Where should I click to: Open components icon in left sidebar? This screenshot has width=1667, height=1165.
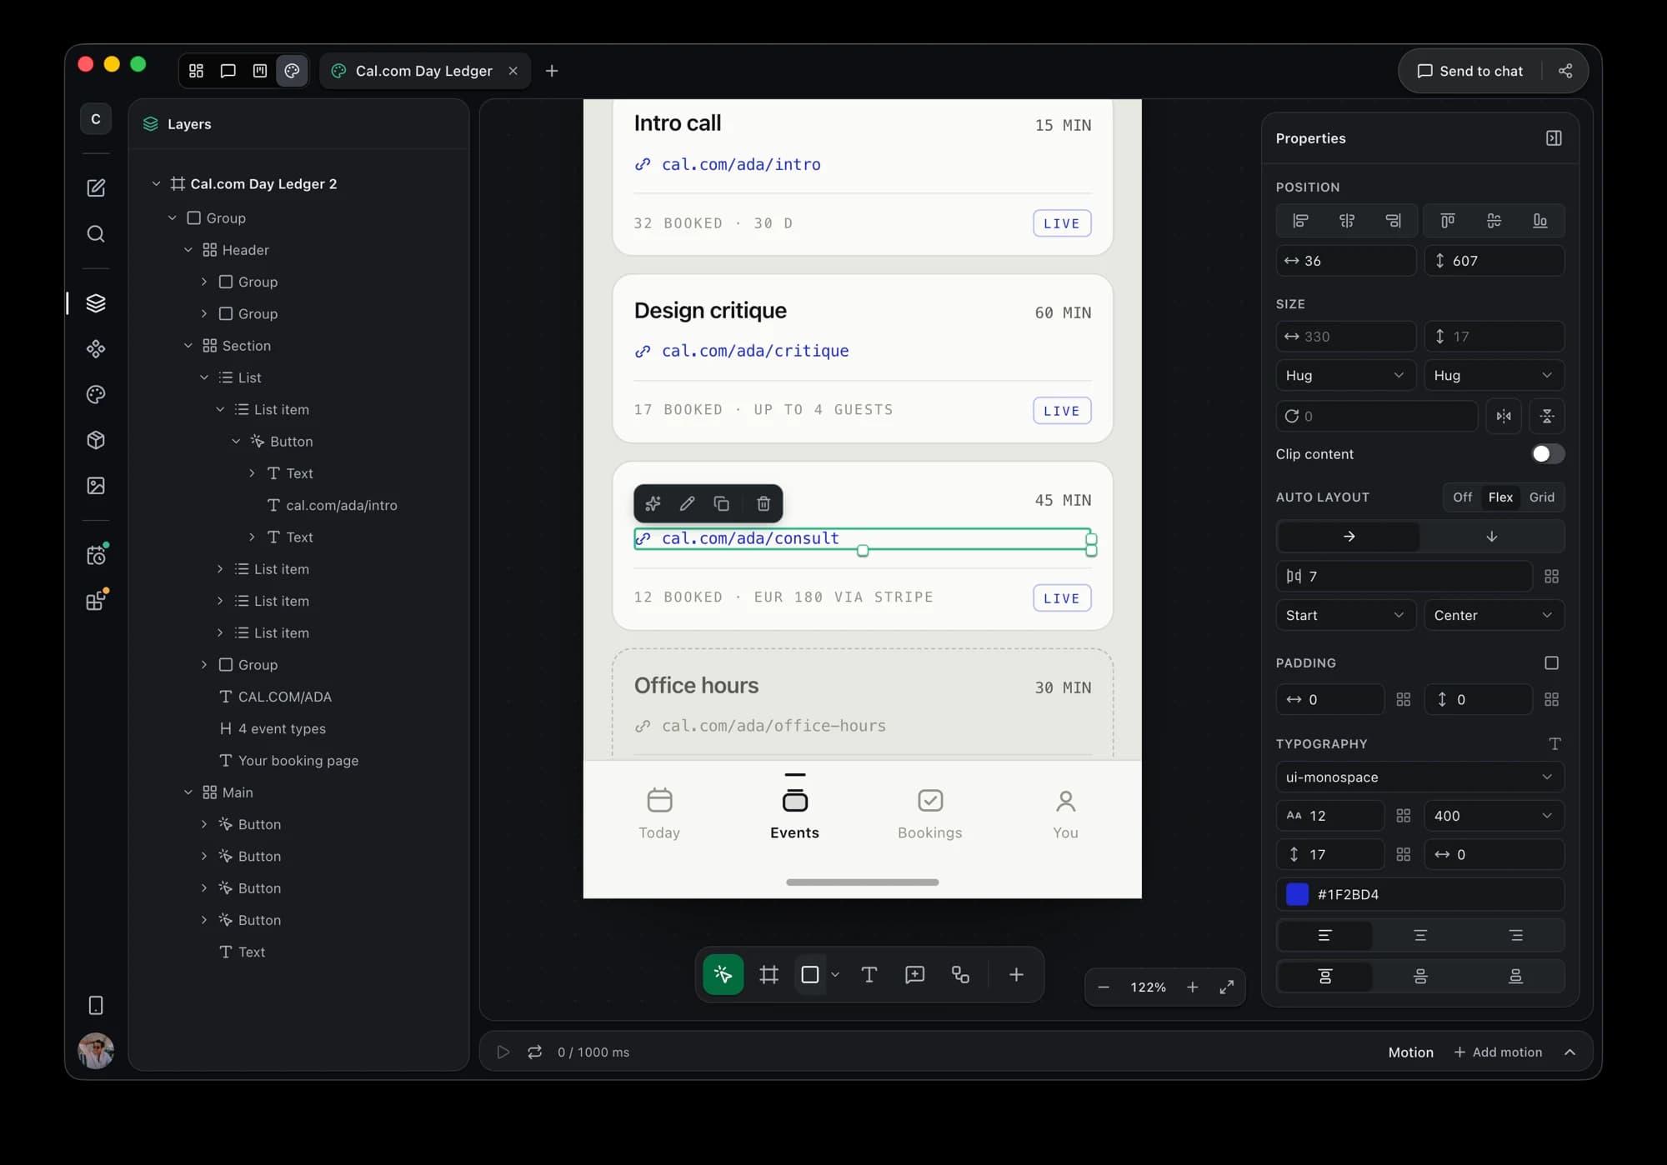tap(96, 348)
